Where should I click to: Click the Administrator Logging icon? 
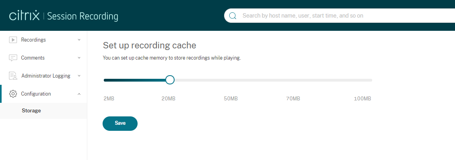13,76
